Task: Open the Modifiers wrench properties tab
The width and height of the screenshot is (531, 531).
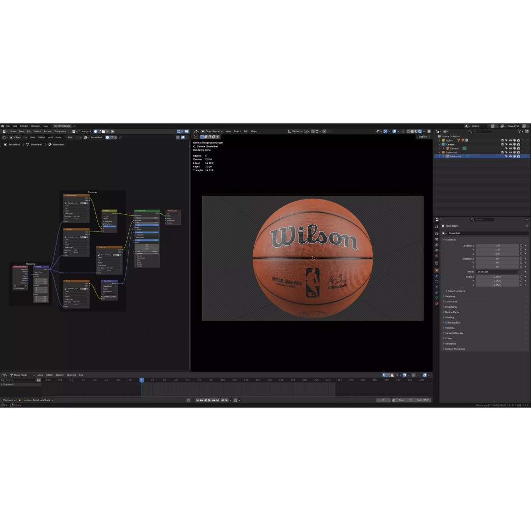Action: [x=437, y=276]
